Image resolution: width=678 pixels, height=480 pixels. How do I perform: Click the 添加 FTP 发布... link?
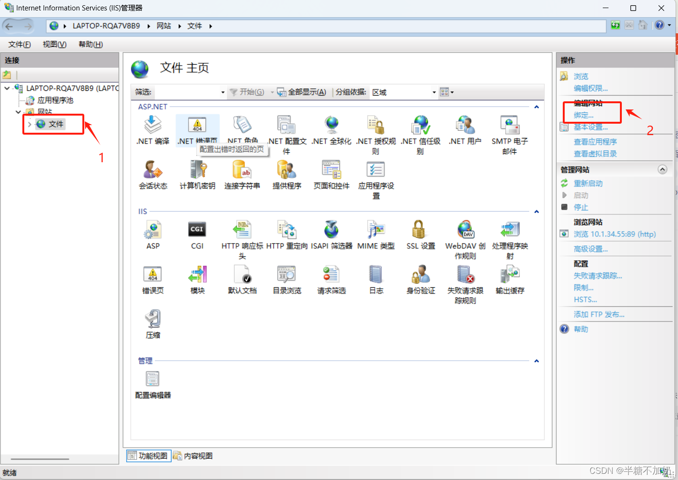[599, 314]
